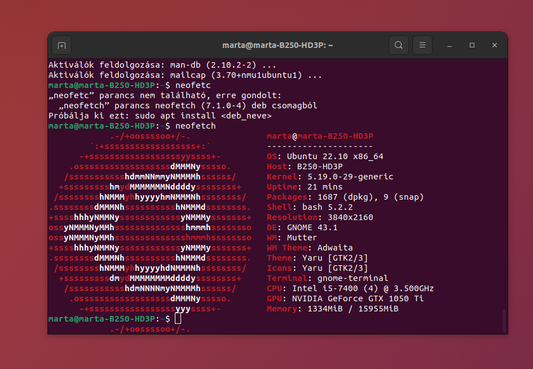
Task: Click the "mailcap (3.70+nmu1ubuntu1)" output line
Action: 185,75
